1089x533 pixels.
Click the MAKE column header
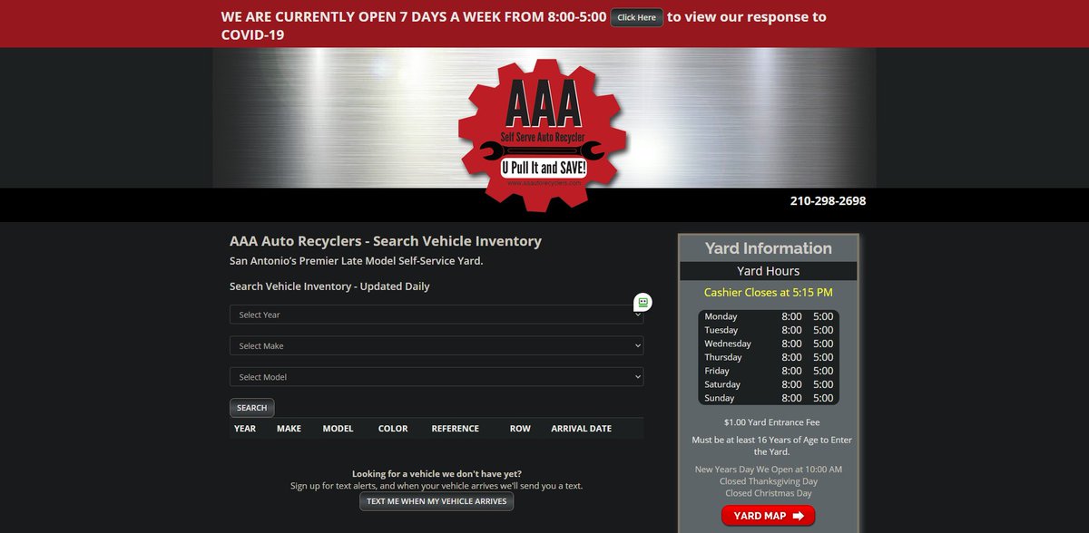click(289, 429)
